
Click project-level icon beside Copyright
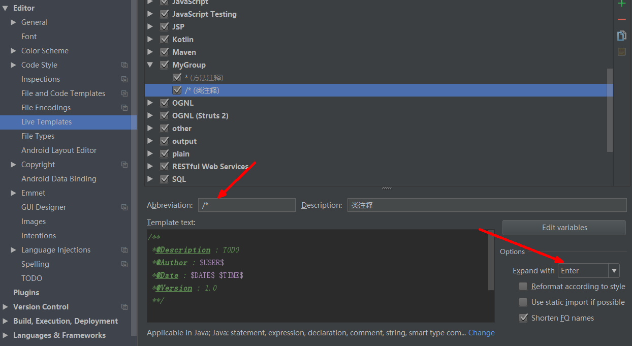coord(124,165)
